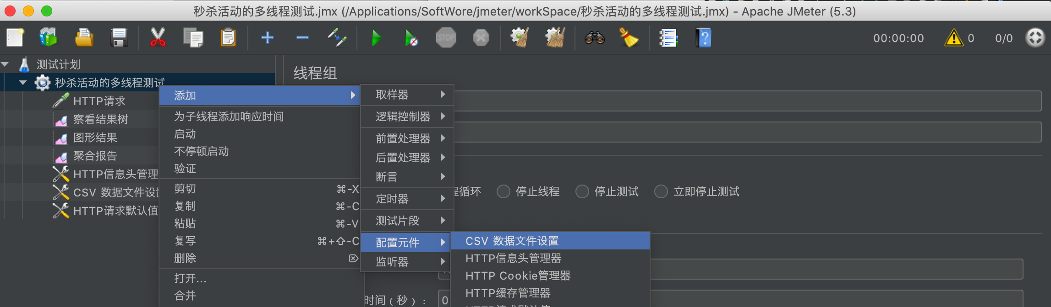Image resolution: width=1051 pixels, height=307 pixels.
Task: Choose 复制 in the context menu
Action: pos(260,206)
